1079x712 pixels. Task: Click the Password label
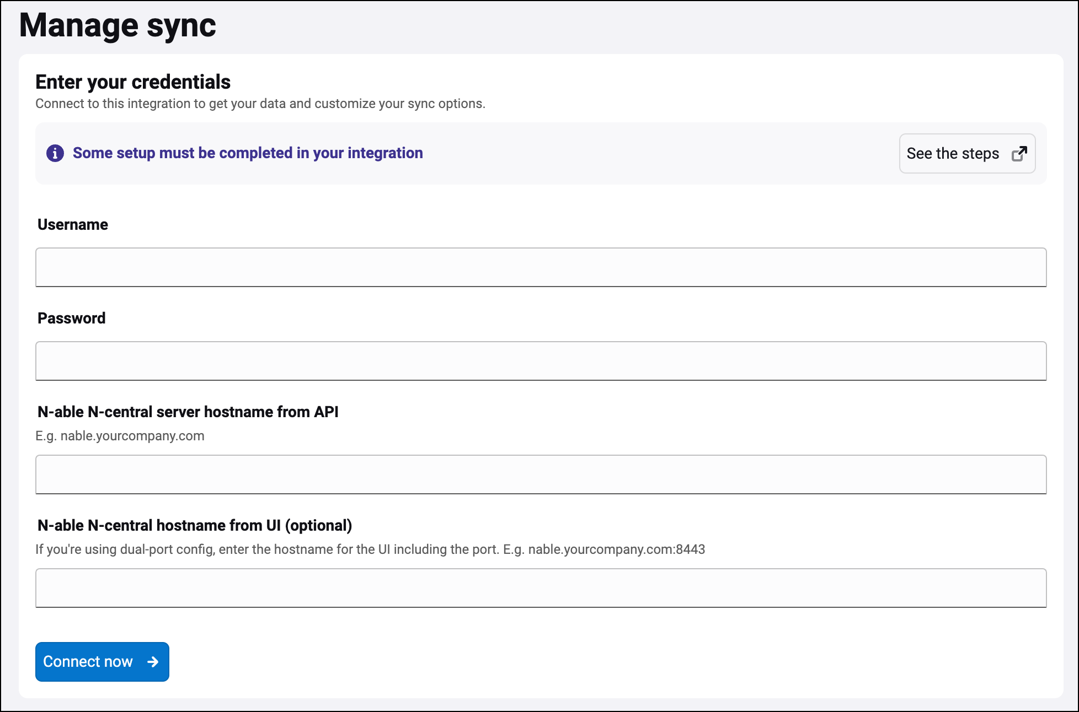pos(71,319)
